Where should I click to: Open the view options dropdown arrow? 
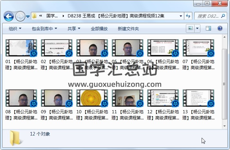(x=197, y=28)
